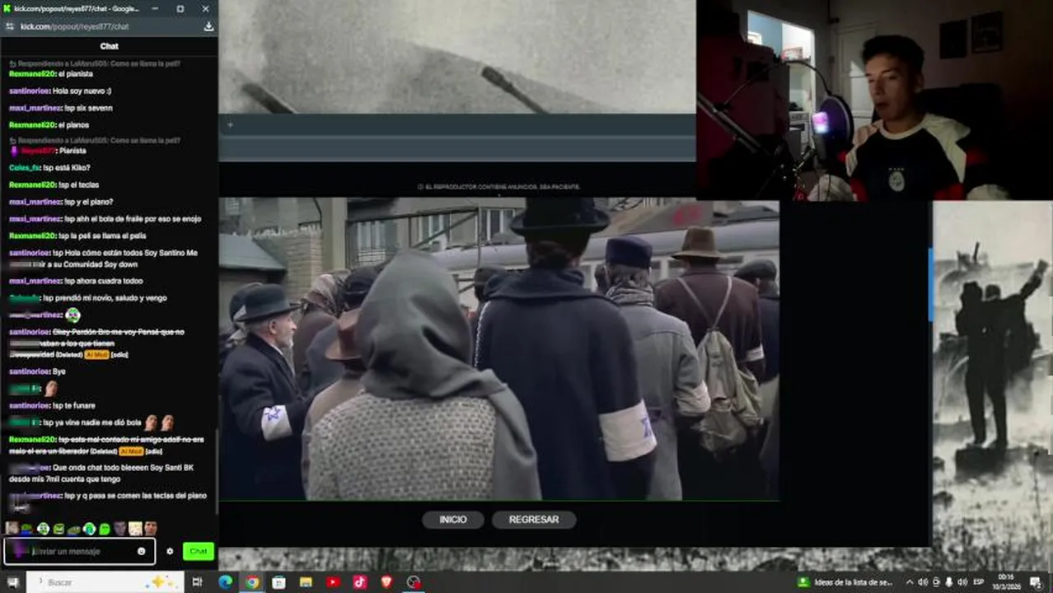Click the Buscar taskbar search box

[x=105, y=582]
